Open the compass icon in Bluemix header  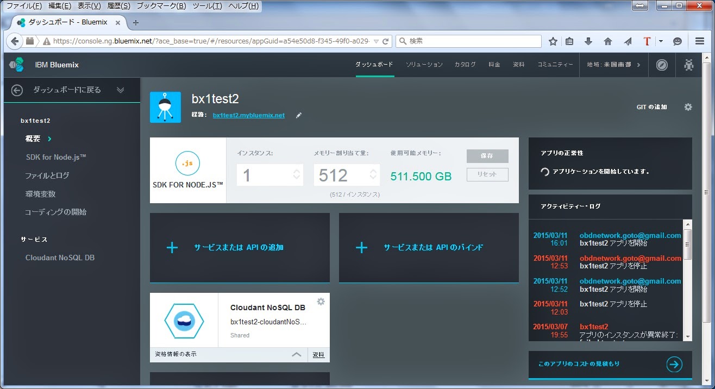click(661, 65)
